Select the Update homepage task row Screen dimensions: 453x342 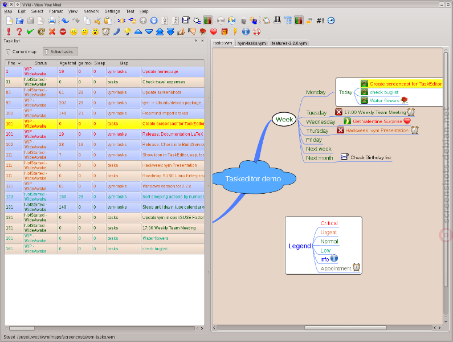105,72
